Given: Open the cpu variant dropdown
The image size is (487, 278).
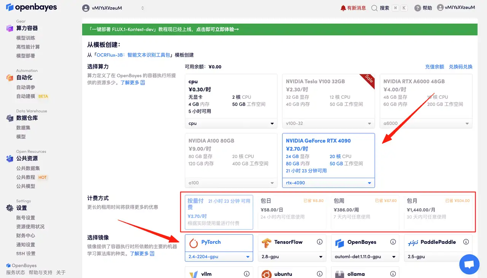Looking at the screenshot, I should pyautogui.click(x=231, y=123).
